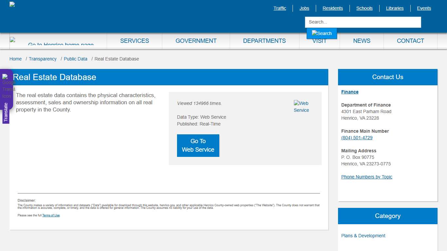Viewport: 447px width, 251px height.
Task: Select Plans & Development category
Action: click(x=363, y=236)
